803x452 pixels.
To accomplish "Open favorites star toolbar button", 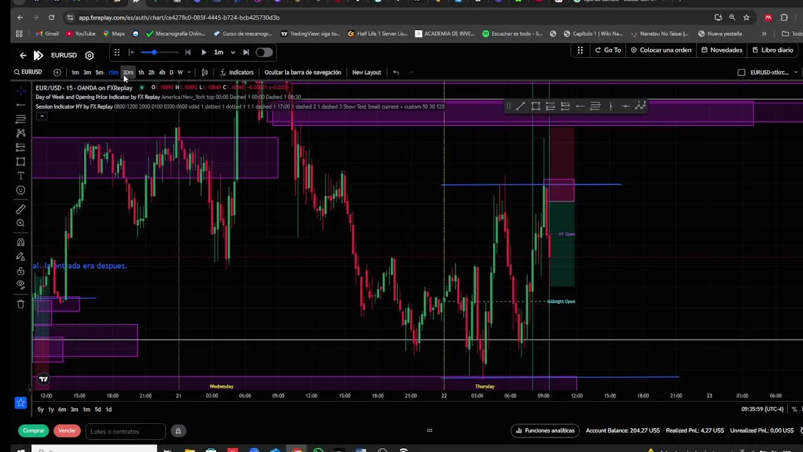I will coord(21,403).
